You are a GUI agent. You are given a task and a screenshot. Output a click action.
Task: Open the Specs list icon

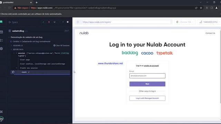(x=10, y=22)
